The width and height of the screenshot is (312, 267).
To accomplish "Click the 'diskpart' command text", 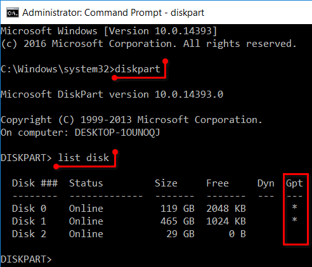I will pyautogui.click(x=138, y=69).
